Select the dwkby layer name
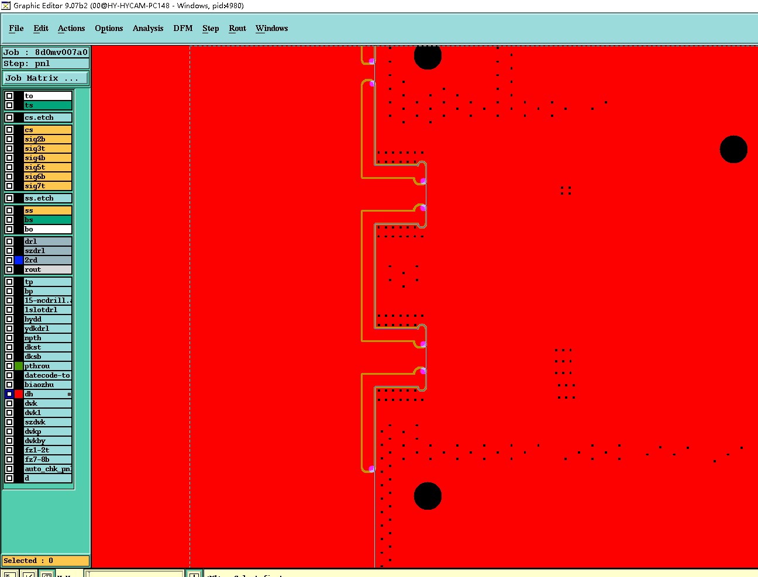Screen dimensions: 758x577 click(48, 441)
